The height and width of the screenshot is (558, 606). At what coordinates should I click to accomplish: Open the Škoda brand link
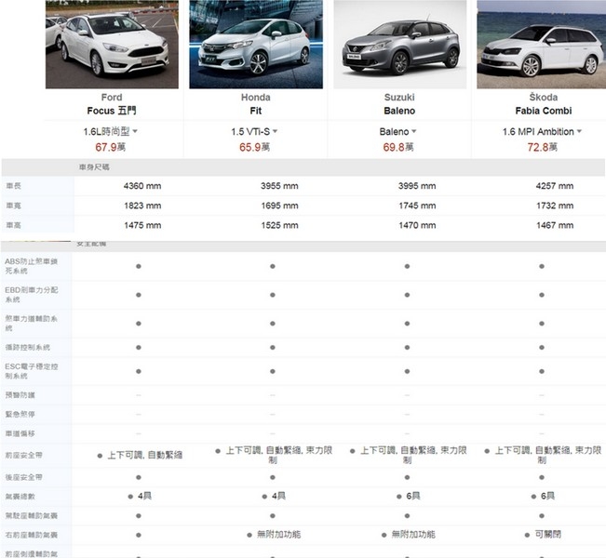click(544, 97)
